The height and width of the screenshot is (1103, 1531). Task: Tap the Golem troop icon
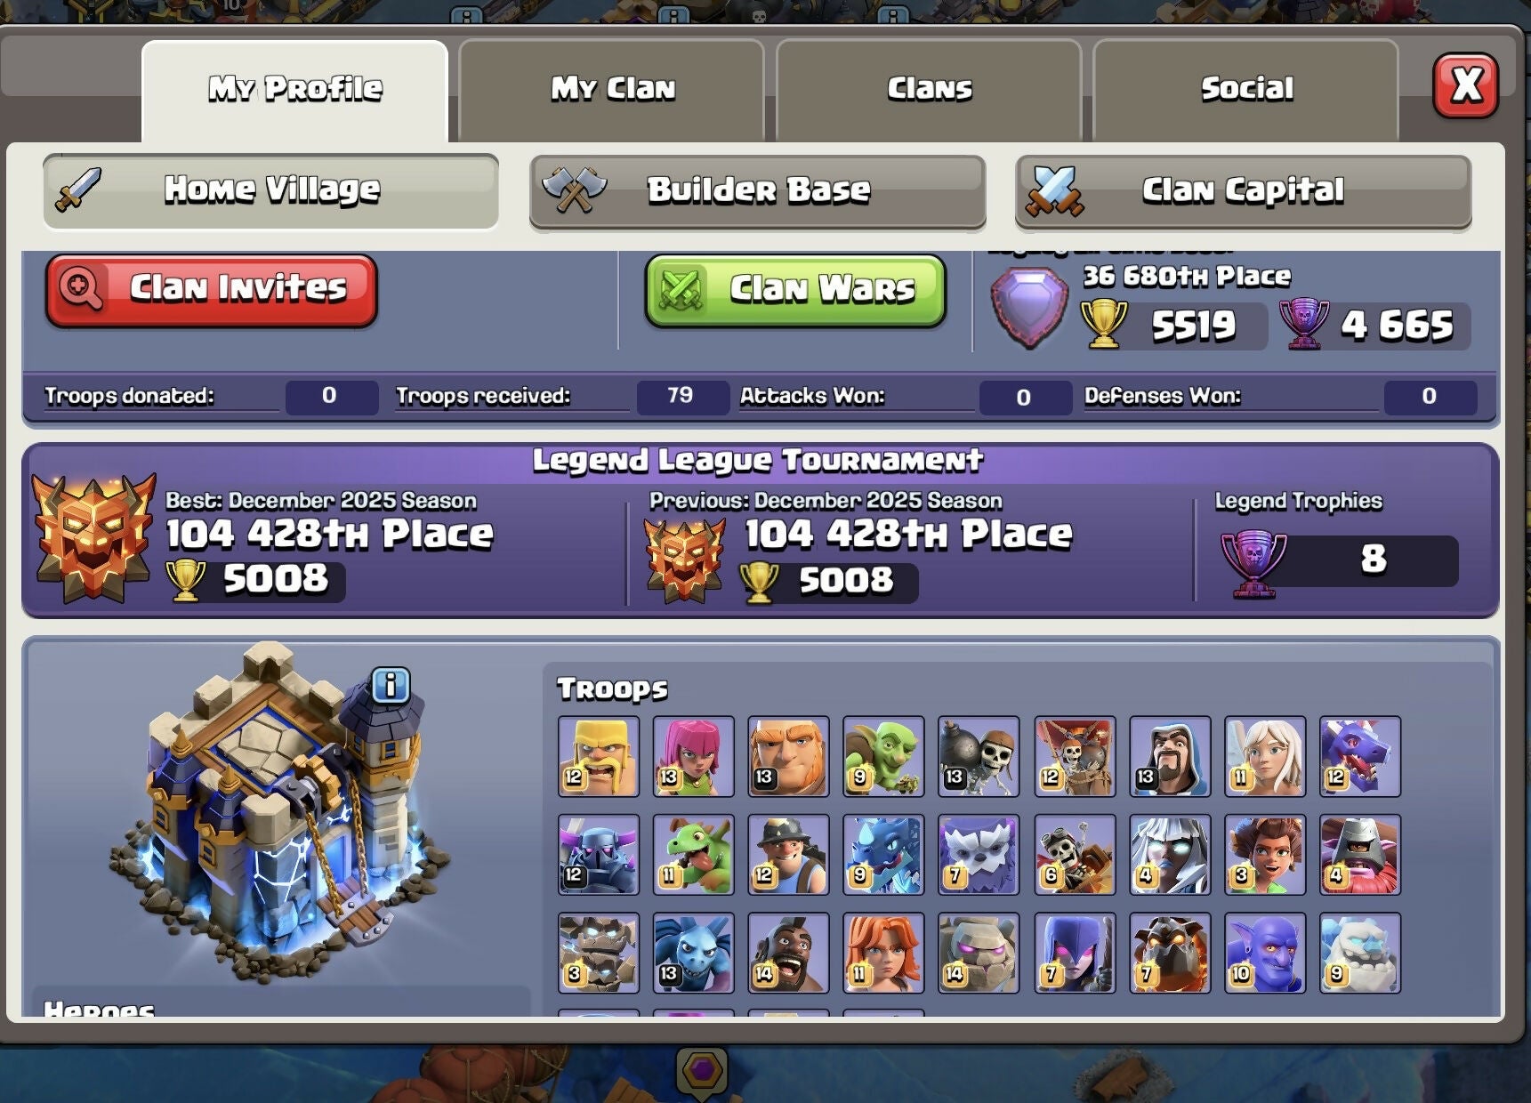click(979, 953)
